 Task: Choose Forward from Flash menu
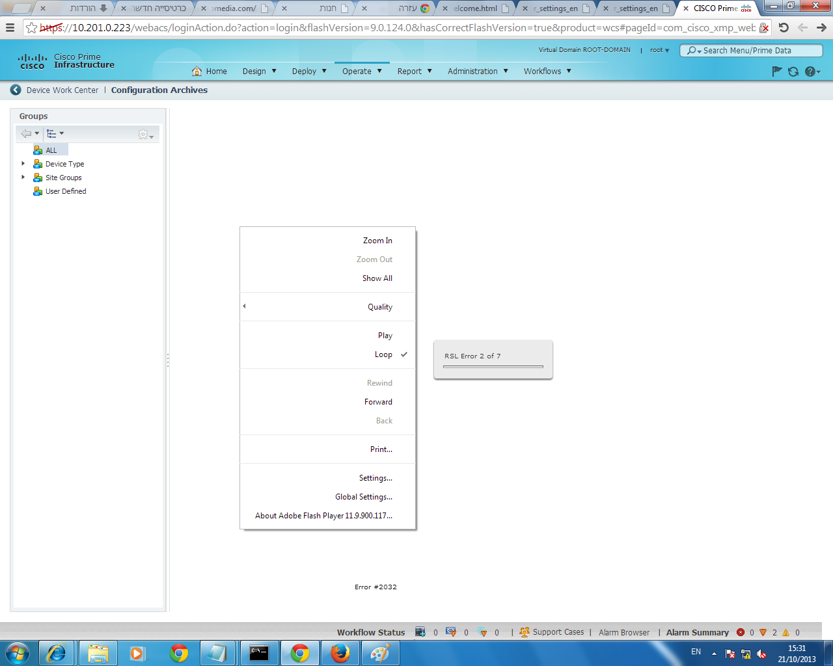[327, 402]
